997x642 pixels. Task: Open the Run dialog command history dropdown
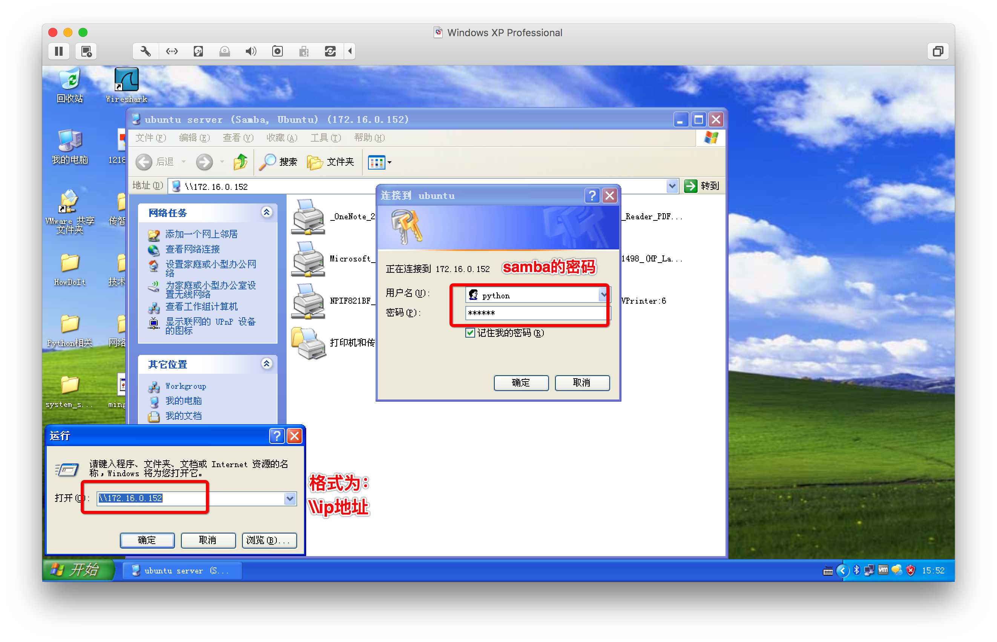[290, 498]
